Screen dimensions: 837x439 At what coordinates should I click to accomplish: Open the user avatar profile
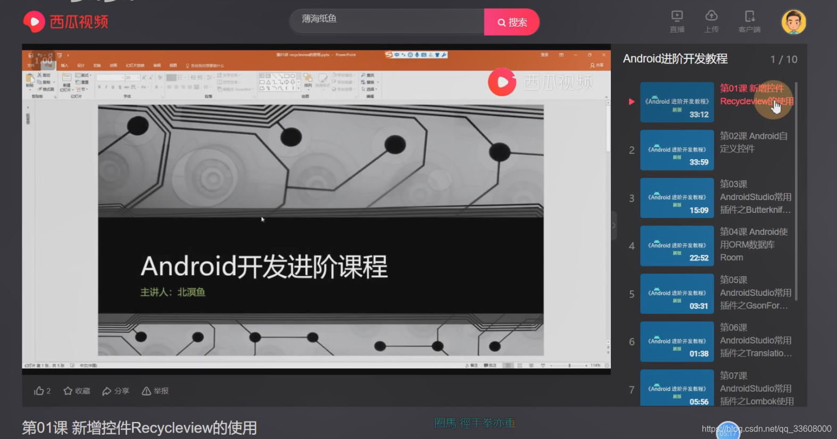pyautogui.click(x=793, y=22)
